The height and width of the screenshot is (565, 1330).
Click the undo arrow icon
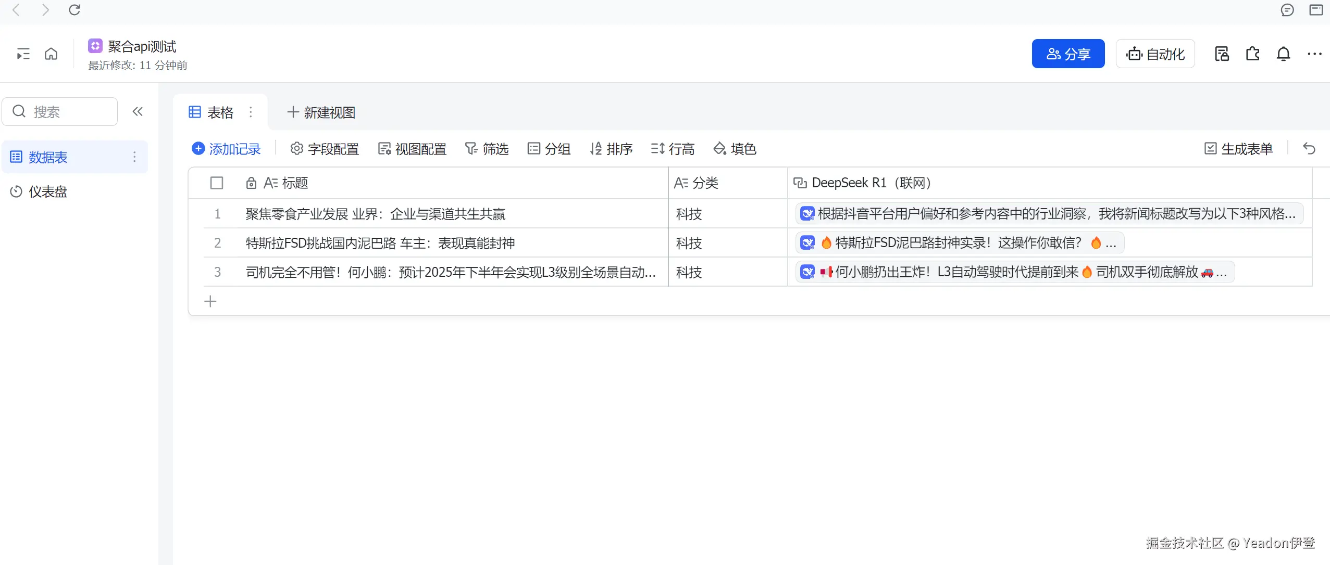(x=1309, y=149)
